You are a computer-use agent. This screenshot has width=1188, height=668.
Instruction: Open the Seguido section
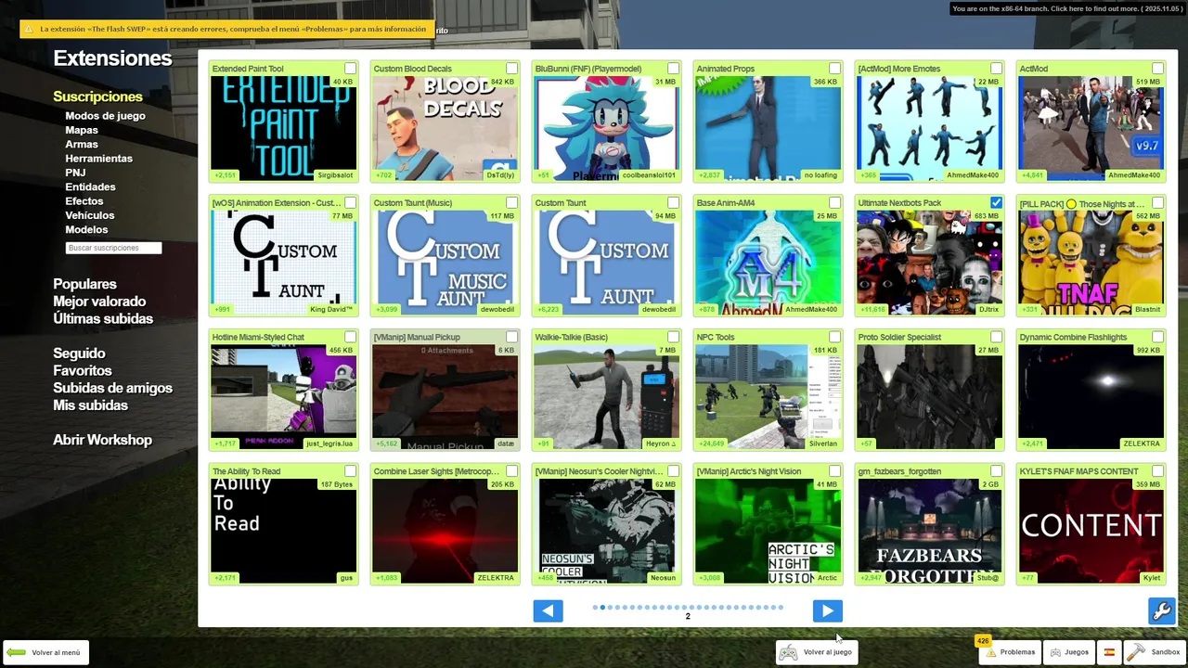pyautogui.click(x=79, y=353)
